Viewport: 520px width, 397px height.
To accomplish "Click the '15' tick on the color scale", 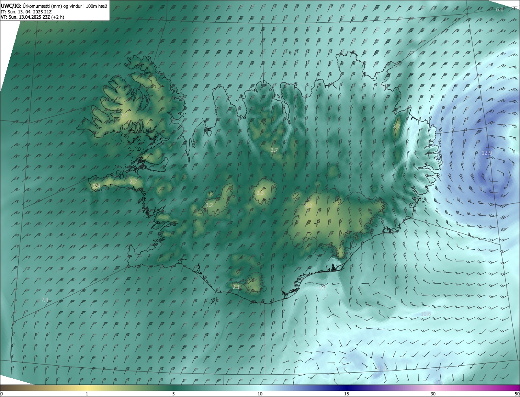I will [x=347, y=394].
